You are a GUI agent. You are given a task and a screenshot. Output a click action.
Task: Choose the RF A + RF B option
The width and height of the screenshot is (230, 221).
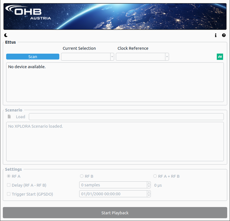click(155, 176)
